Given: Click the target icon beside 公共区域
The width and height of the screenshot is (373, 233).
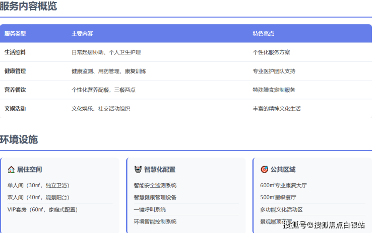Looking at the screenshot, I should [264, 170].
